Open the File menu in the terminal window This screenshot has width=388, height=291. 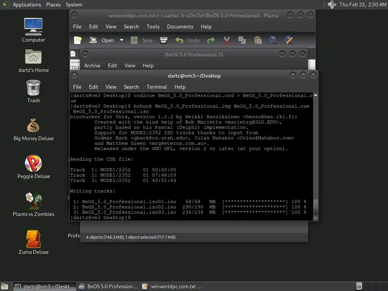tap(77, 87)
